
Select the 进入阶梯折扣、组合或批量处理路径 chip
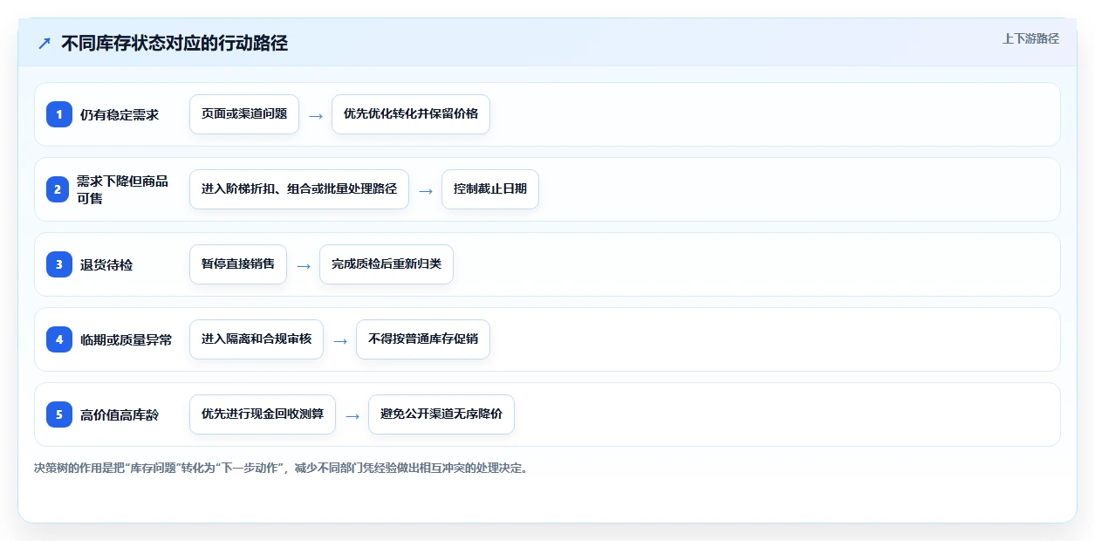(x=299, y=189)
